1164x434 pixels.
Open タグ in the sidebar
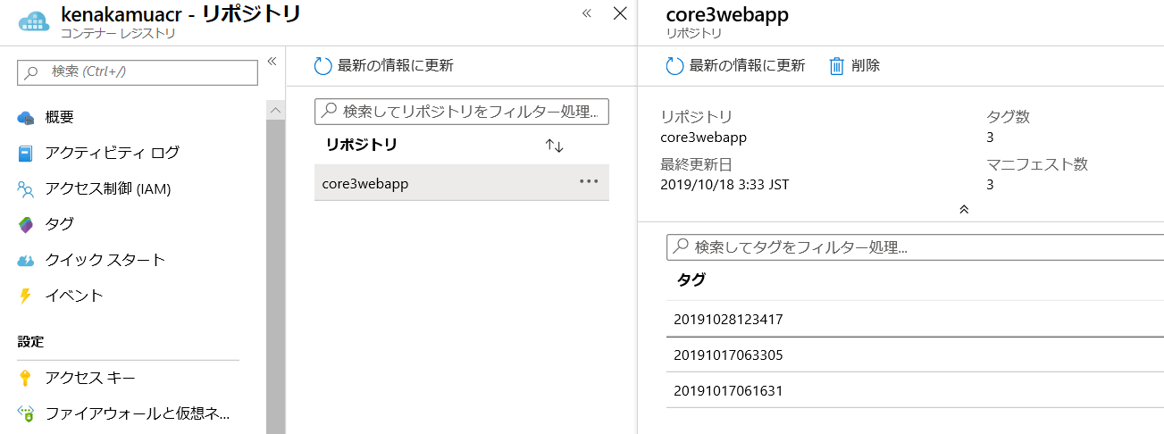59,224
